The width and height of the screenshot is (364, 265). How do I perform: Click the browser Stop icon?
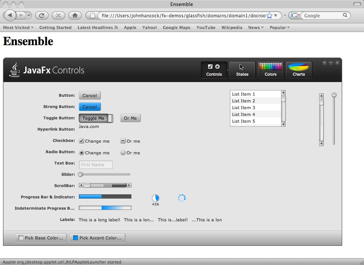pyautogui.click(x=58, y=15)
